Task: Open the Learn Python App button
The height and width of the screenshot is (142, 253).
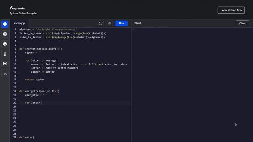Action: [x=231, y=10]
